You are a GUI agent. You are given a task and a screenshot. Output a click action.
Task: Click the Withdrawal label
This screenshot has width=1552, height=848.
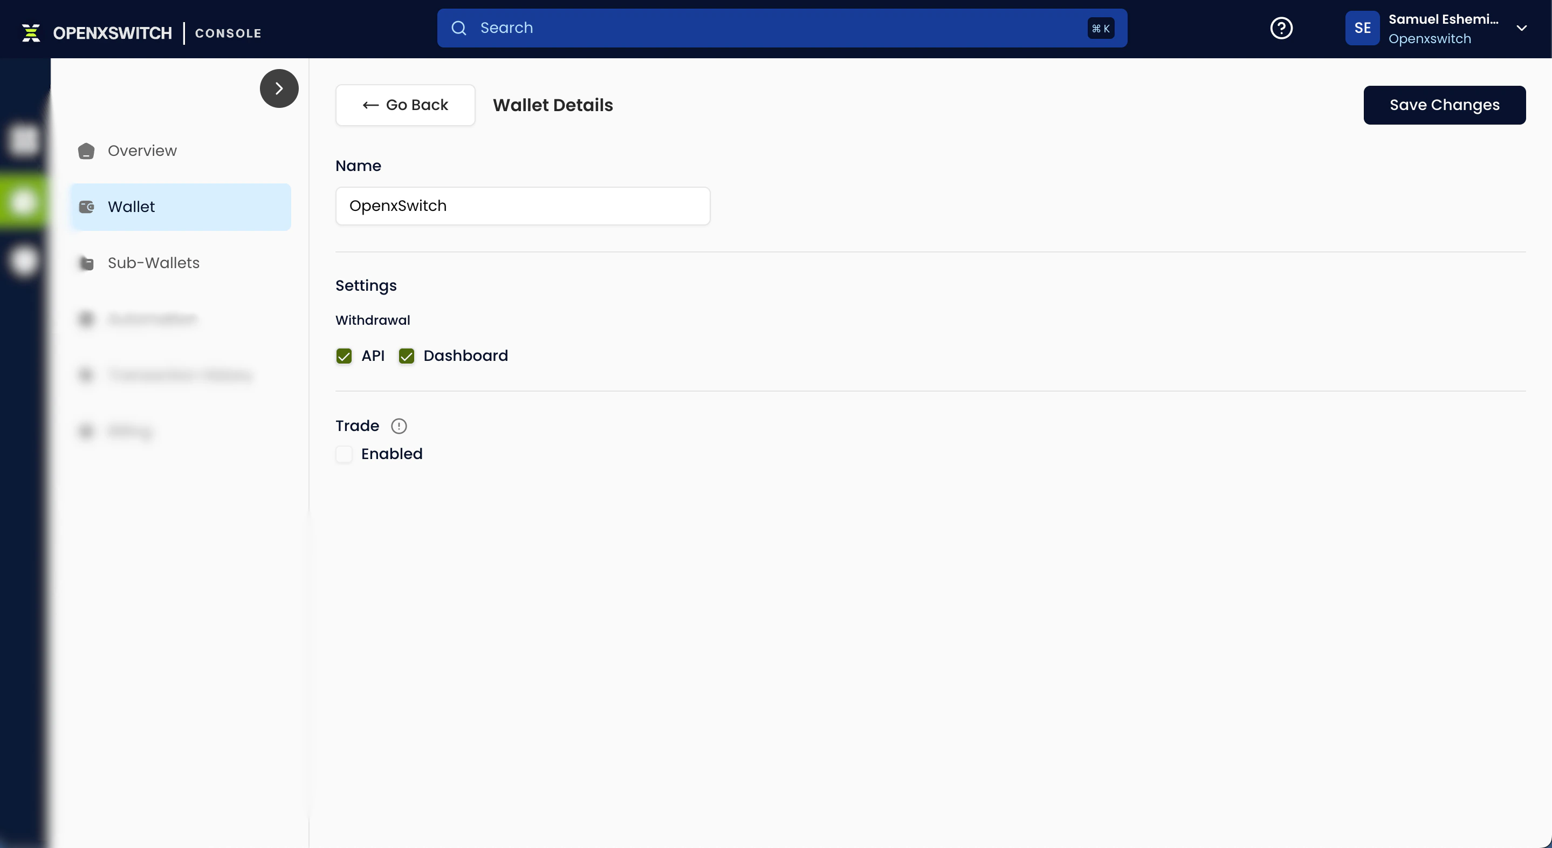373,320
